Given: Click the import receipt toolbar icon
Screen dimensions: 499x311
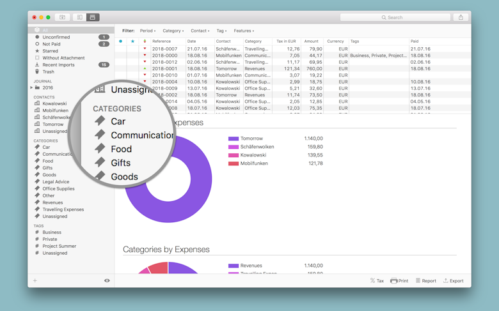Looking at the screenshot, I should pos(63,17).
